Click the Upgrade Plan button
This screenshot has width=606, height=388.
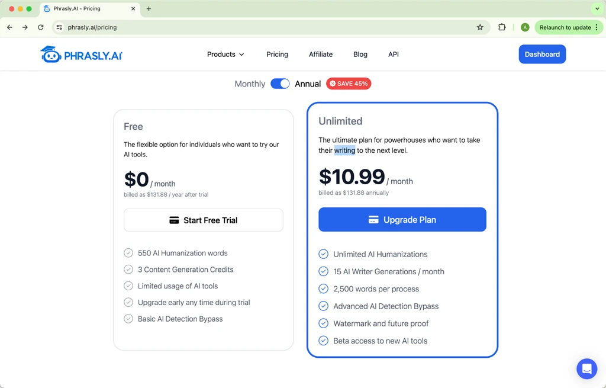point(402,220)
